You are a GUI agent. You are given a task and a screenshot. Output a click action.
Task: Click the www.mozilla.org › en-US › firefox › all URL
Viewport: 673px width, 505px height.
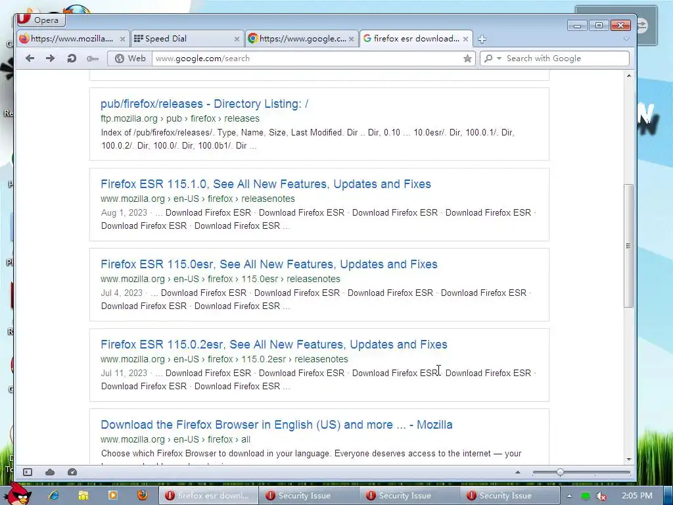click(x=175, y=439)
